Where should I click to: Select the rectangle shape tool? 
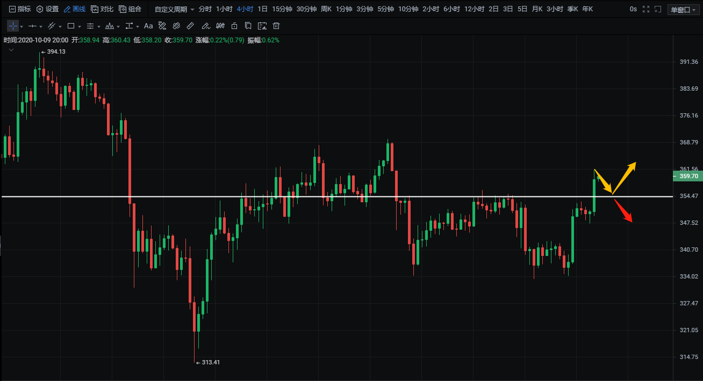click(71, 26)
